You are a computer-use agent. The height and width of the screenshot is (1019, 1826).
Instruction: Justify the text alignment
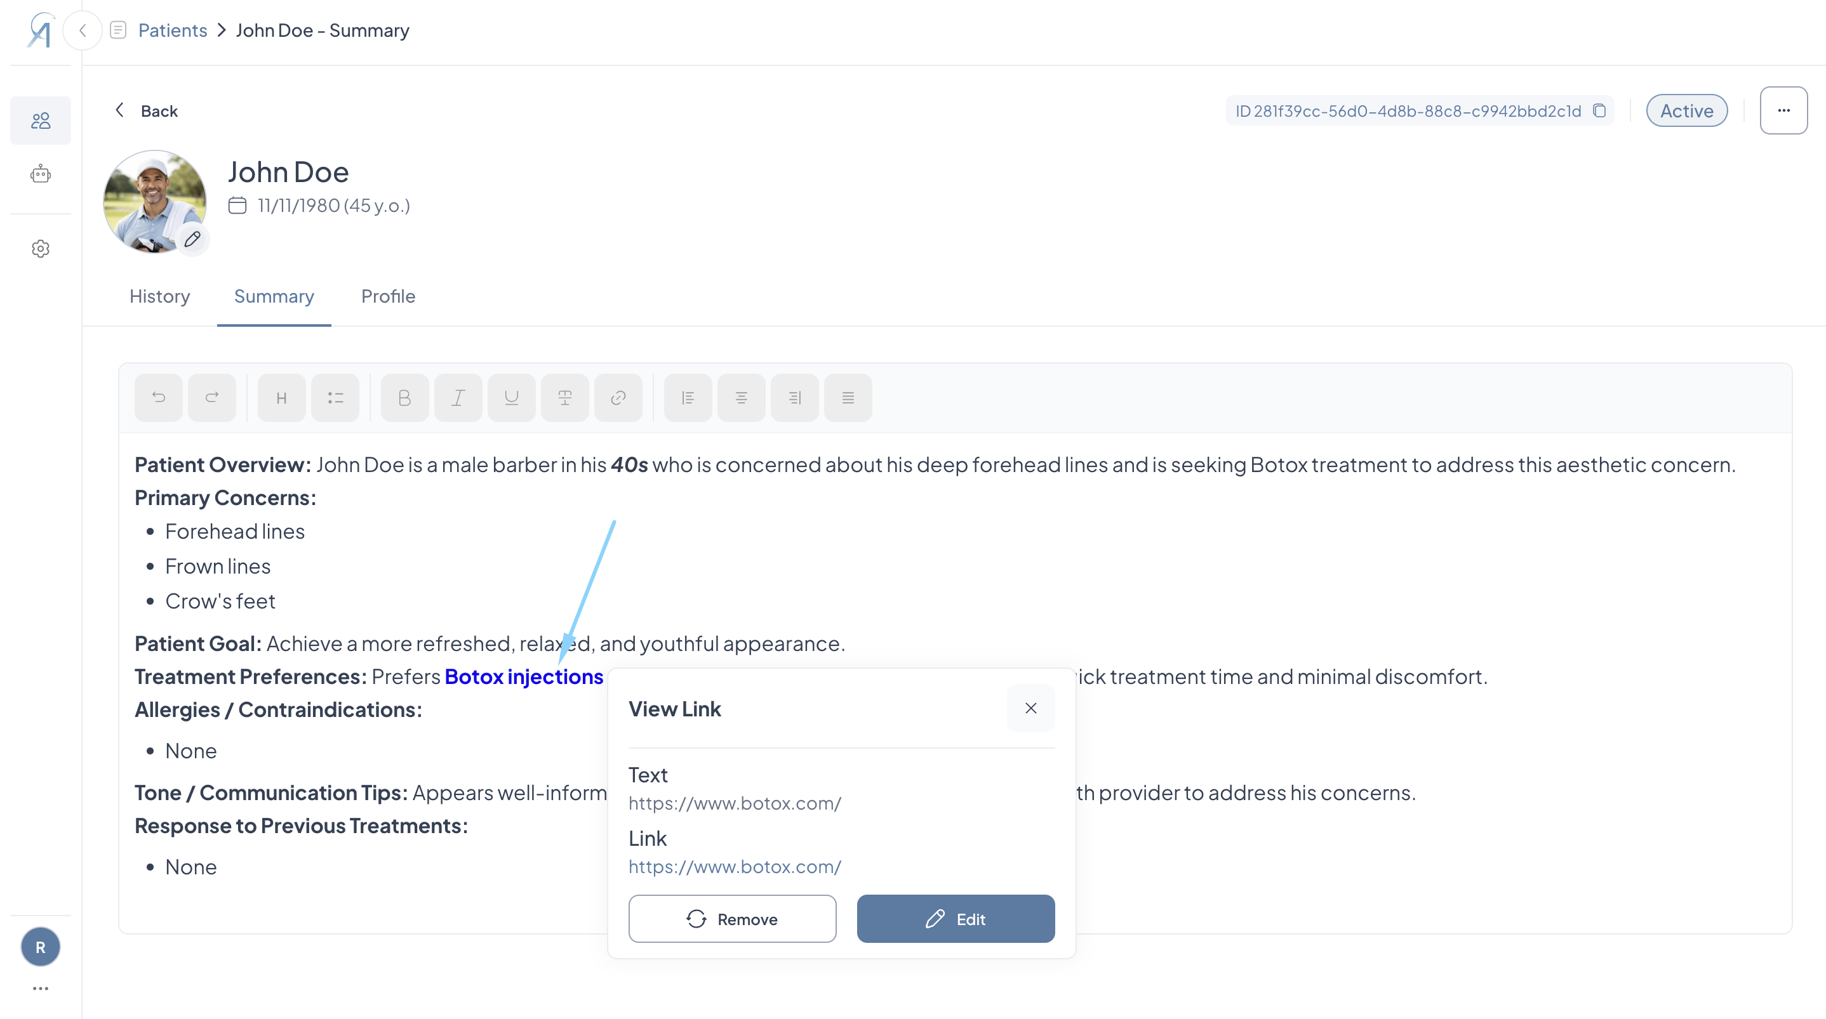pos(848,398)
